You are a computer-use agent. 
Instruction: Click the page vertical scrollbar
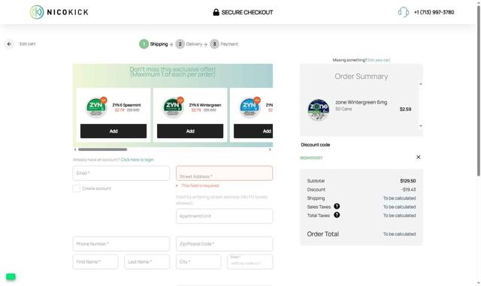pos(479,92)
